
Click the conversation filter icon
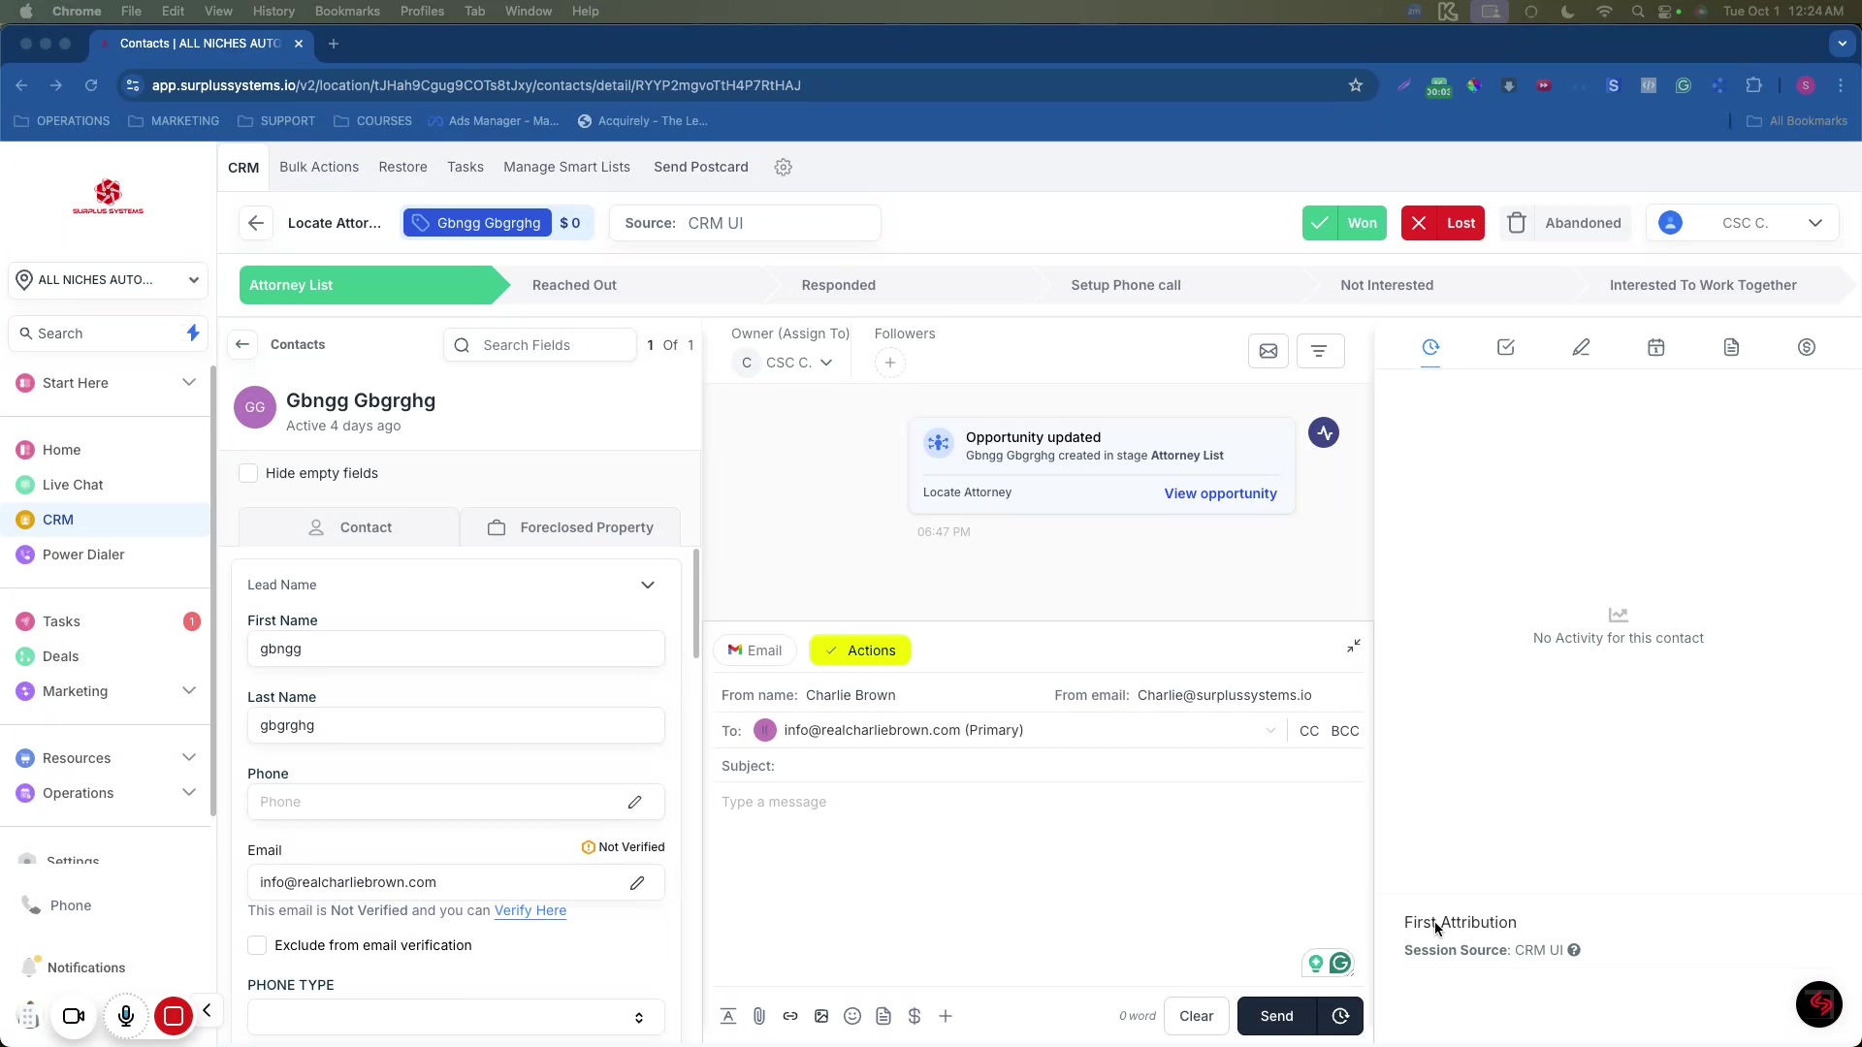click(1319, 351)
